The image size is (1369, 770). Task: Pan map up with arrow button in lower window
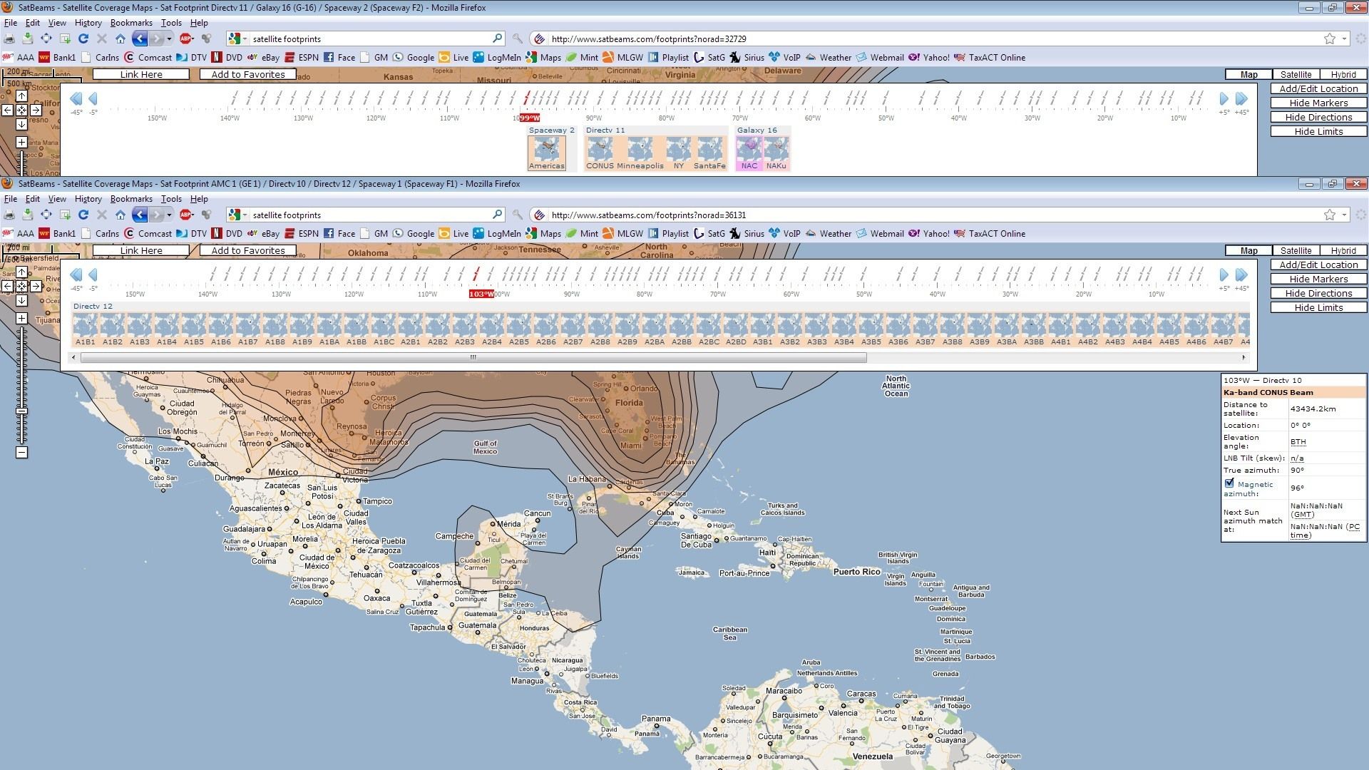[x=22, y=272]
